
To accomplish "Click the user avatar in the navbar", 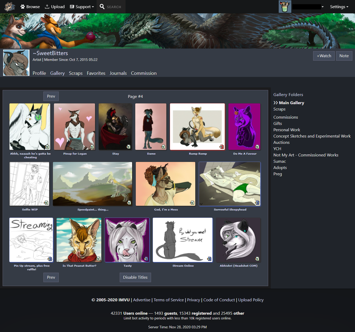I will [x=285, y=7].
